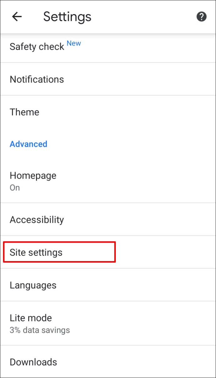Click the Settings page title

click(x=67, y=17)
